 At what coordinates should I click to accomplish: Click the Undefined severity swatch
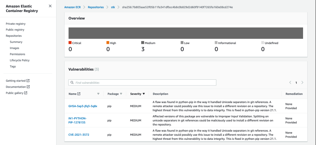(263, 43)
